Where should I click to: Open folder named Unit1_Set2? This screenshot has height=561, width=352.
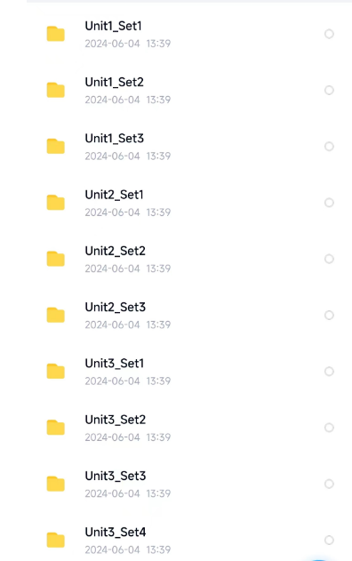point(114,83)
